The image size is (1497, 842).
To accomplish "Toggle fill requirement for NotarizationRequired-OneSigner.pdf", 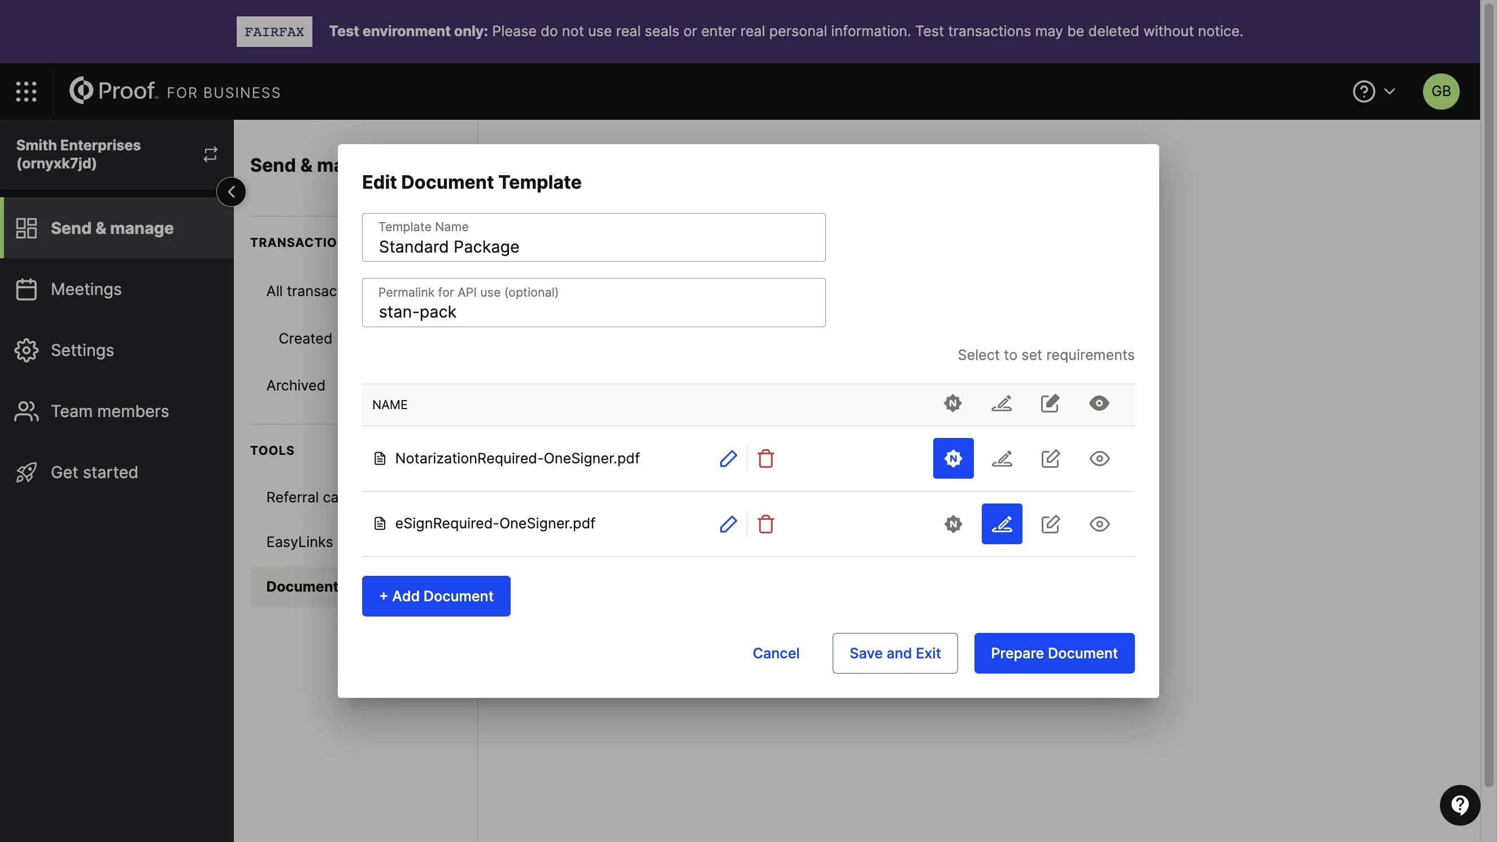I will 1050,458.
